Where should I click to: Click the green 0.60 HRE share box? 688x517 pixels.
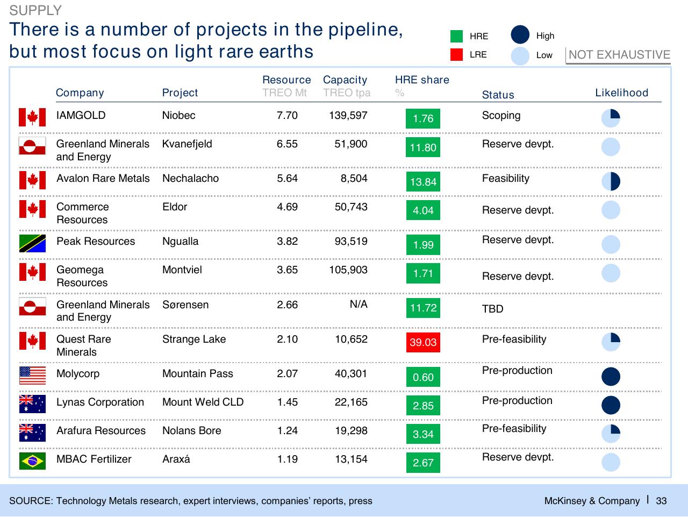(x=423, y=377)
